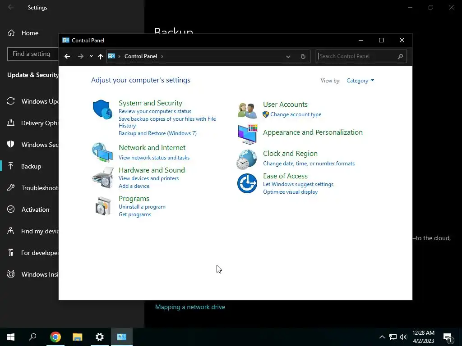Select For developers in Settings sidebar
Screen dimensions: 462x346
[x=29, y=253]
